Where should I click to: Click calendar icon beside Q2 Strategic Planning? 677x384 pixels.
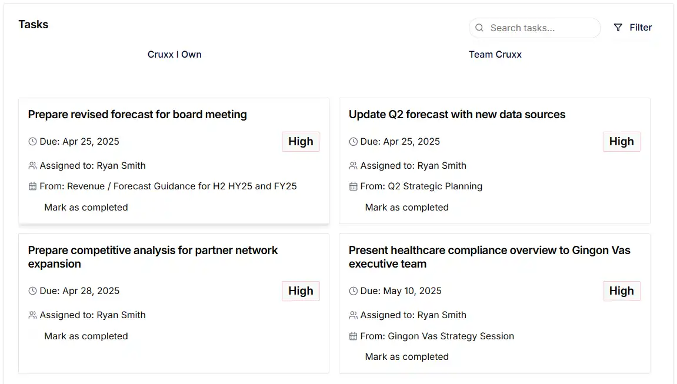(x=353, y=186)
